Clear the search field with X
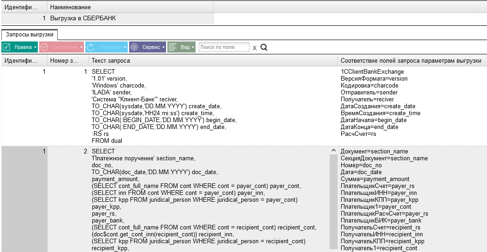 point(255,48)
